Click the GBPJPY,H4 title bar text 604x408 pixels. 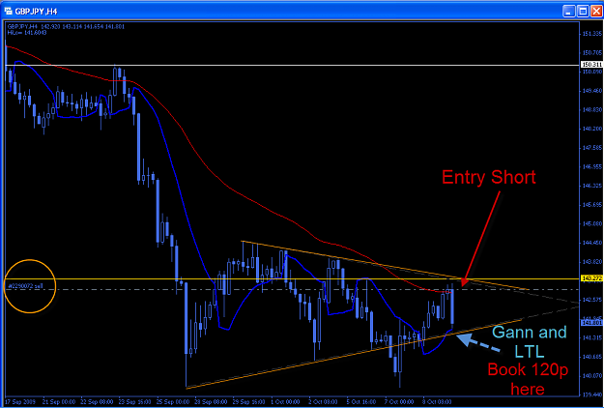pyautogui.click(x=36, y=12)
